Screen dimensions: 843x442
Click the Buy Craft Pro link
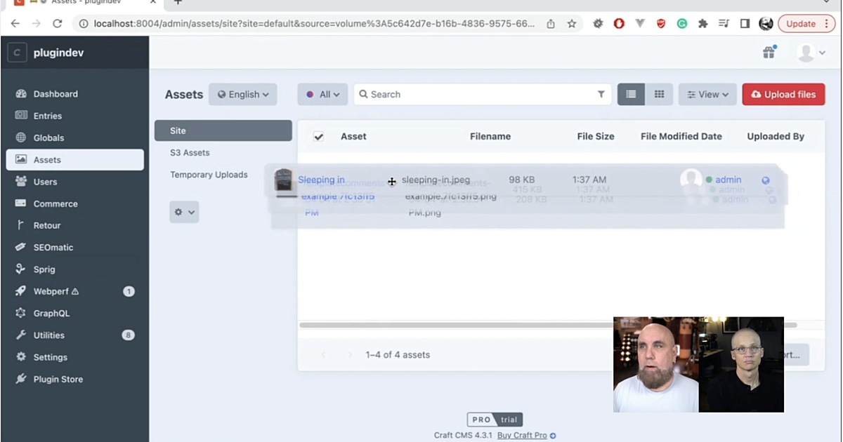coord(522,436)
